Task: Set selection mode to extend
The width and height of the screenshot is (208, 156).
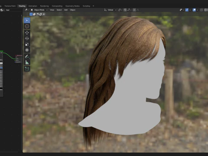Action: (x=34, y=14)
